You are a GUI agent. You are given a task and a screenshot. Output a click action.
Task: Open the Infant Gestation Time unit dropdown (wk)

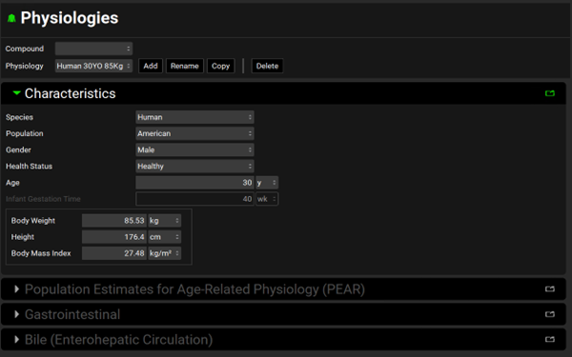coord(267,199)
